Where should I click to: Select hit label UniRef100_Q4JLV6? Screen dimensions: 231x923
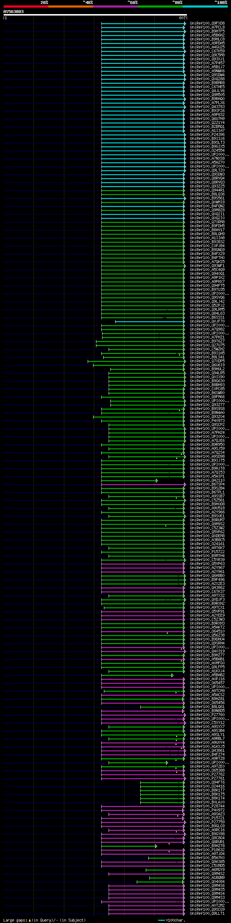(207, 91)
